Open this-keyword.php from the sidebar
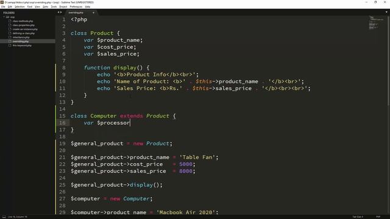Image resolution: width=390 pixels, height=219 pixels. pyautogui.click(x=22, y=46)
